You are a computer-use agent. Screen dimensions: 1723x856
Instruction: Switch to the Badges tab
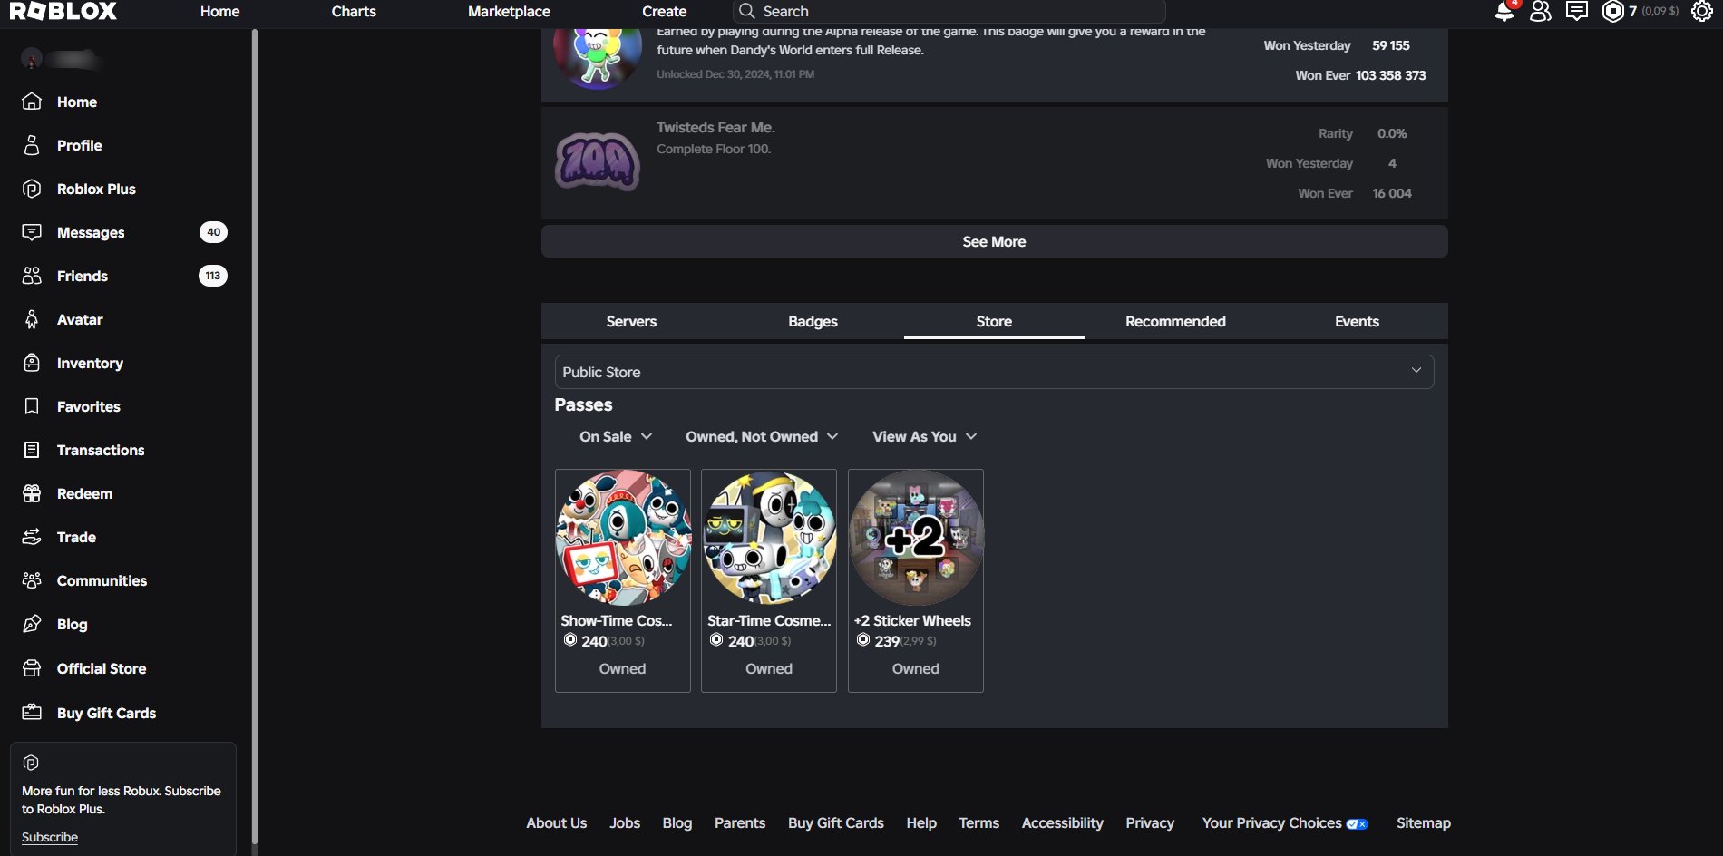tap(813, 321)
